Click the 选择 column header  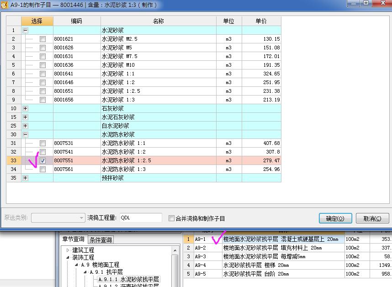pos(37,21)
